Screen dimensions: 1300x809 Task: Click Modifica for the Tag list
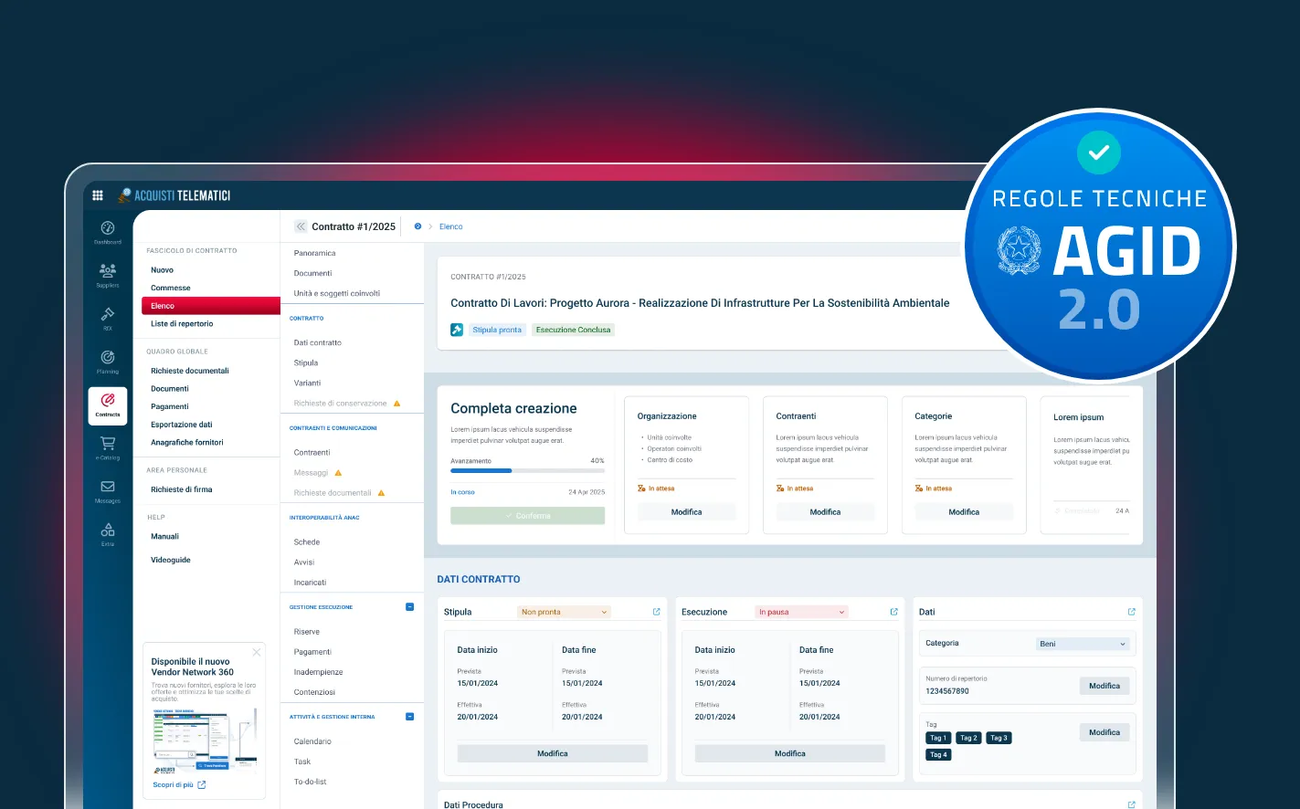pos(1104,732)
